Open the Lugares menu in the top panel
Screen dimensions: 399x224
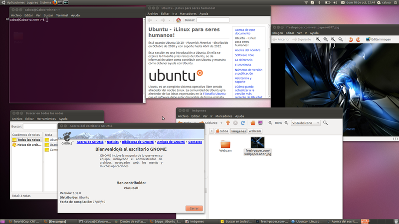pyautogui.click(x=32, y=2)
